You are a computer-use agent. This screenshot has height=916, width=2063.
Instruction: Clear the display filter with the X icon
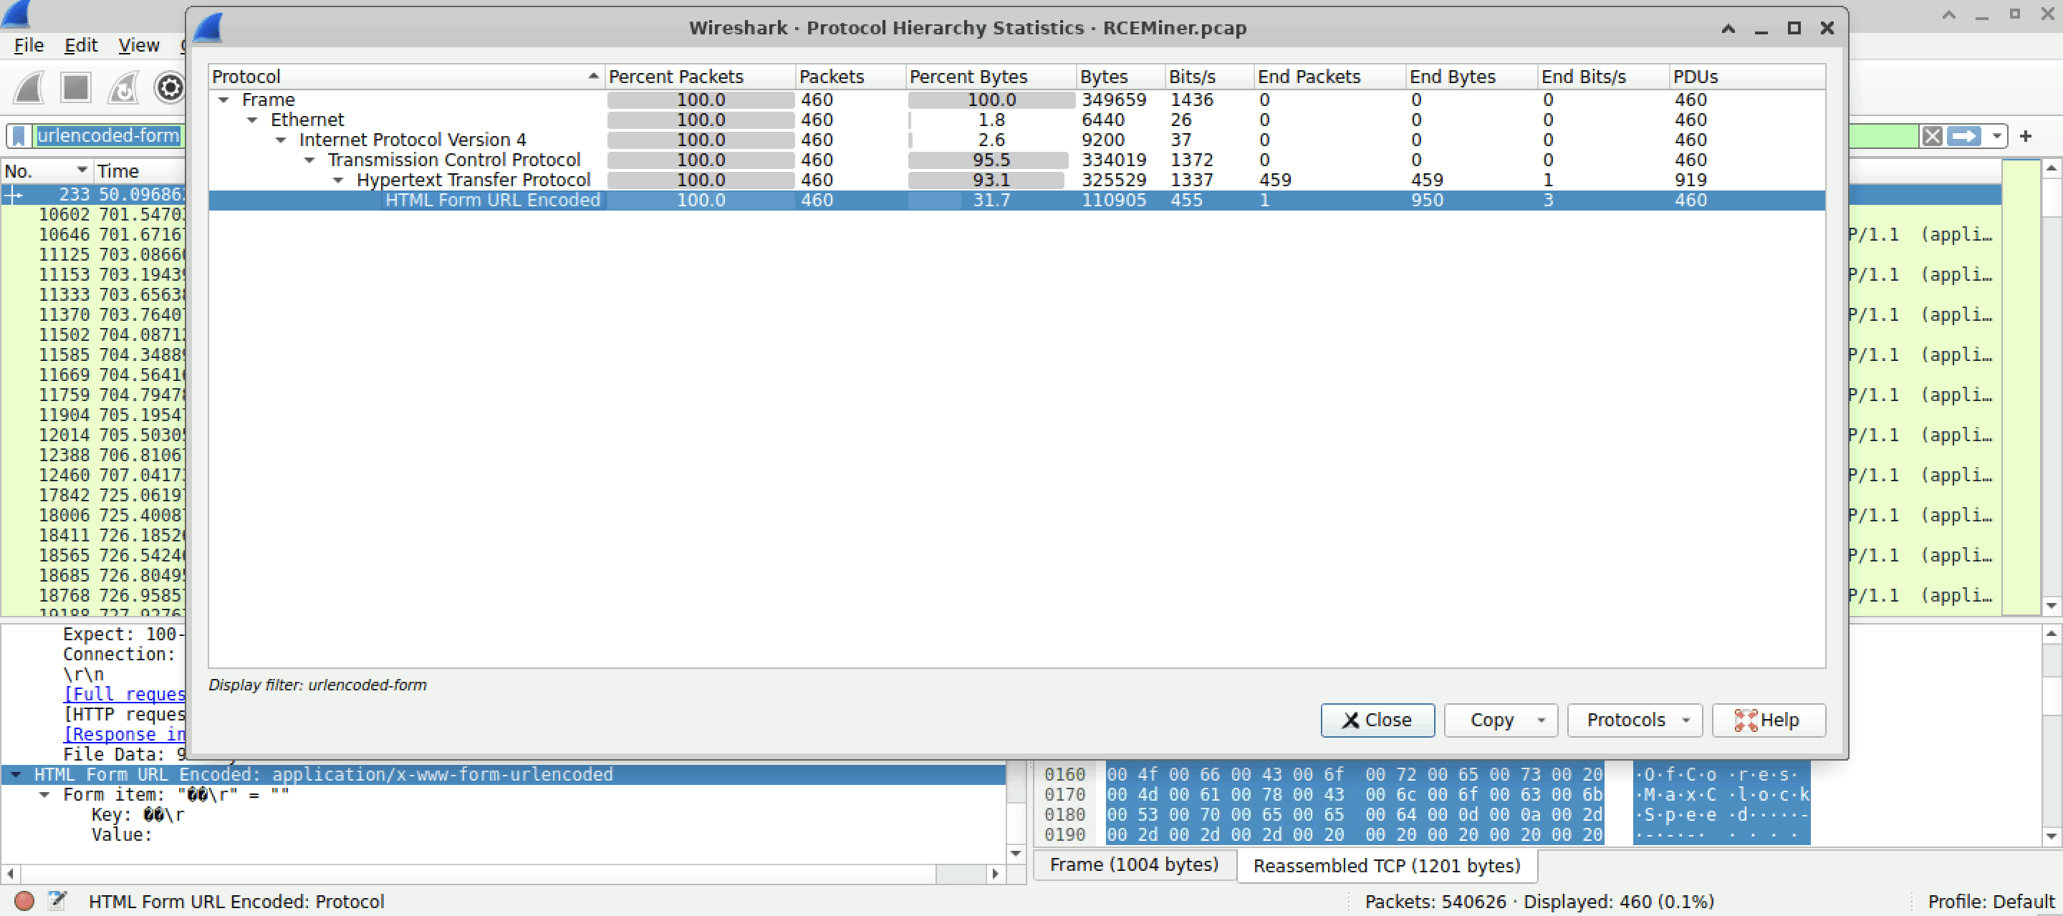[x=1932, y=136]
